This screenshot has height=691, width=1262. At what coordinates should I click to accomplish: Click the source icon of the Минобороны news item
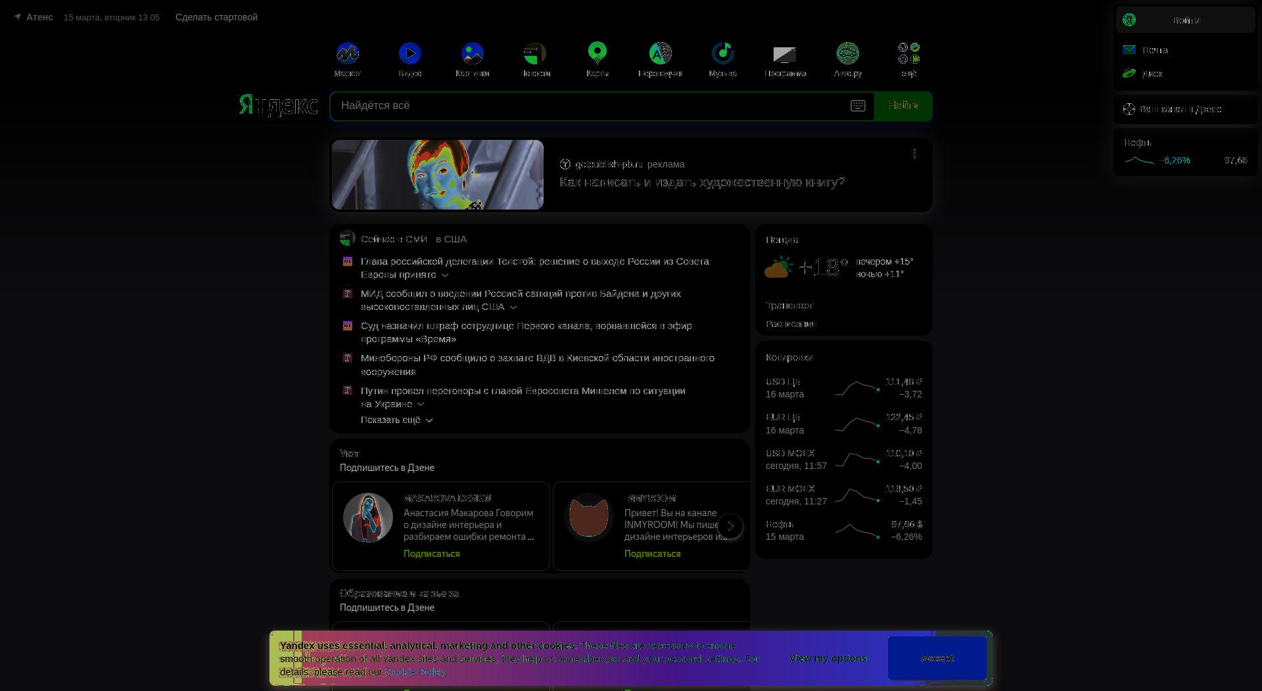[x=348, y=358]
